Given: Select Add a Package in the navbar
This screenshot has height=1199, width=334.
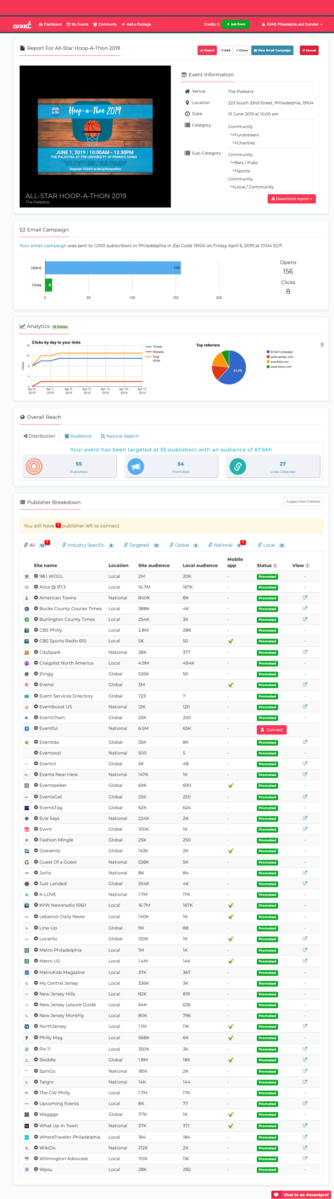Looking at the screenshot, I should click(136, 24).
